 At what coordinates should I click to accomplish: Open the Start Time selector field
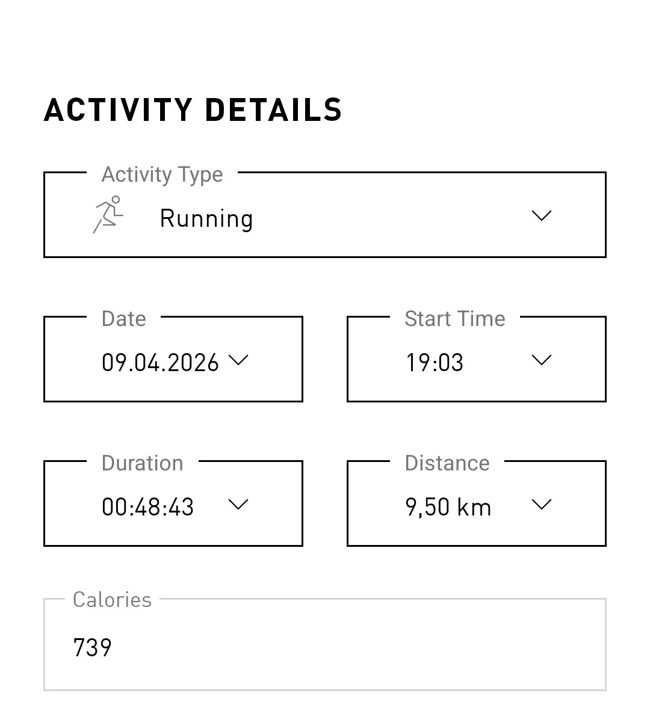(x=477, y=359)
